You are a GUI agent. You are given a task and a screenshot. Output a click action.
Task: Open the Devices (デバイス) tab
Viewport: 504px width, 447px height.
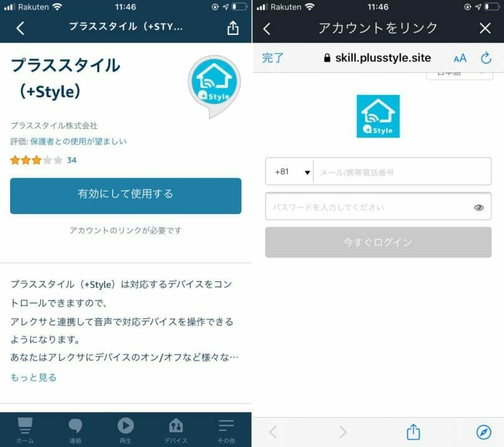point(176,430)
